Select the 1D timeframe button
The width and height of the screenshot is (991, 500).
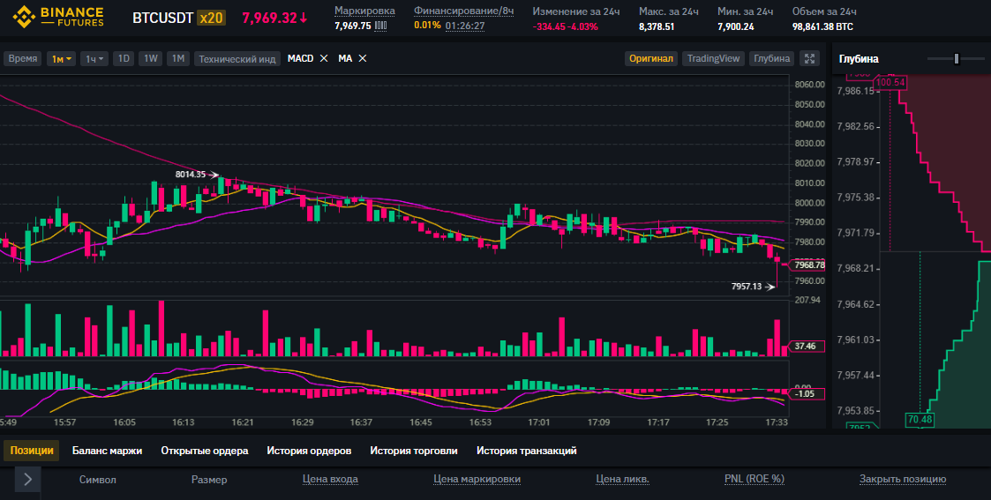[124, 59]
